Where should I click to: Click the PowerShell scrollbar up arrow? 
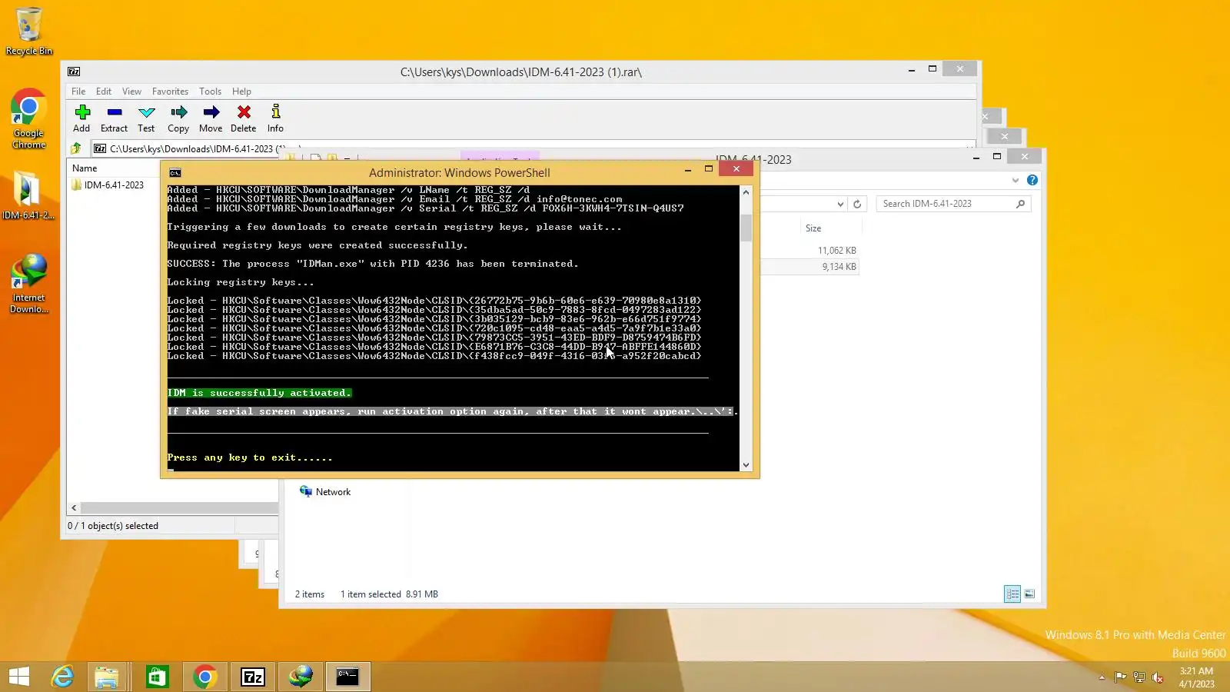coord(746,192)
